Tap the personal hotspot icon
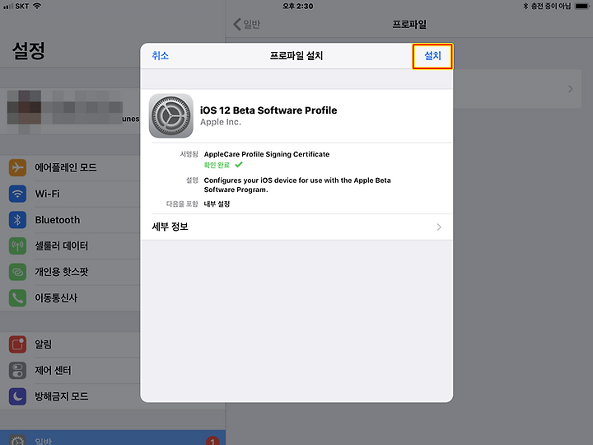 coord(18,272)
